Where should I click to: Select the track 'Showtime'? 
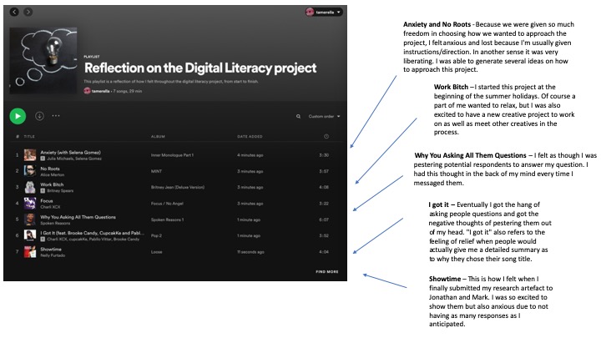pos(51,249)
